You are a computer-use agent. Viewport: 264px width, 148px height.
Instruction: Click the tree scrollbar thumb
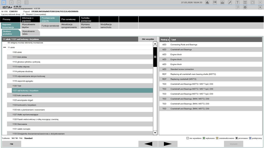coord(155,57)
